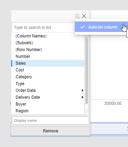Select the Region column
Image resolution: width=128 pixels, height=147 pixels.
[x=48, y=111]
